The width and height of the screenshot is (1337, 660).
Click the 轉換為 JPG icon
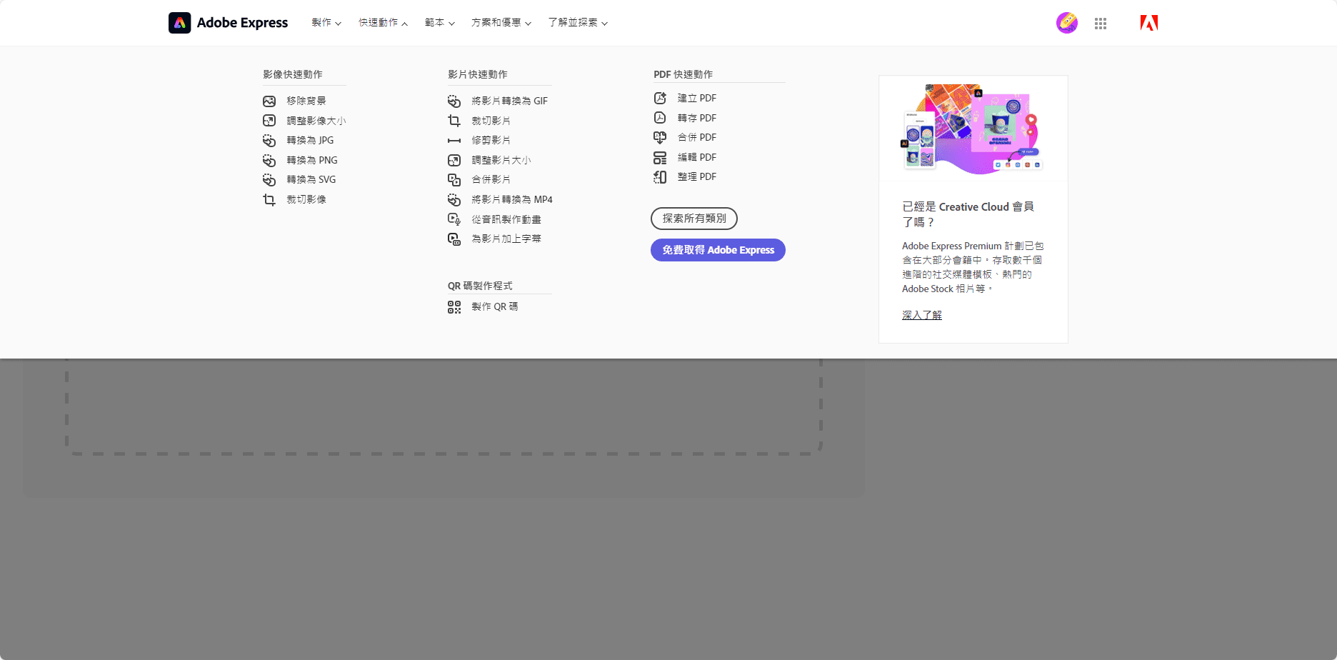(x=269, y=141)
